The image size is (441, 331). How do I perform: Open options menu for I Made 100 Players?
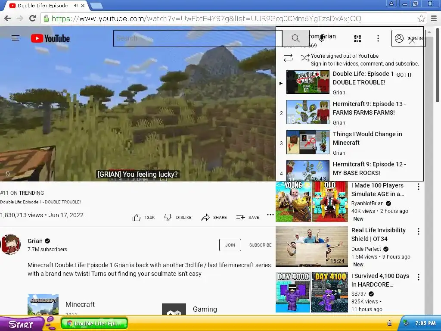(x=419, y=187)
